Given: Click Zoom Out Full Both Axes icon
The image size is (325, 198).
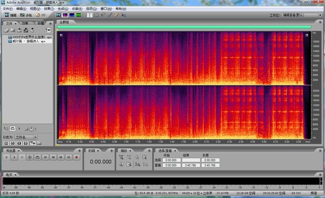Looking at the screenshot, I should pos(137,157).
